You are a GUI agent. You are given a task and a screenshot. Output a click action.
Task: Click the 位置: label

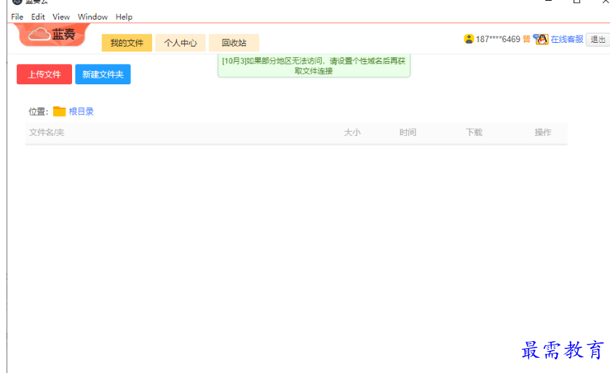click(x=38, y=112)
